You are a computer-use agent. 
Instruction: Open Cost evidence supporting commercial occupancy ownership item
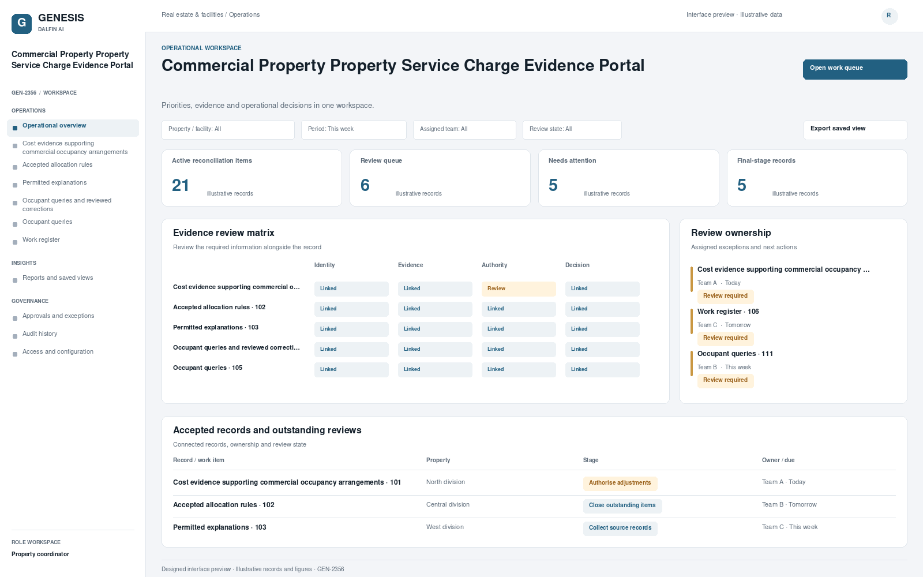click(x=783, y=269)
